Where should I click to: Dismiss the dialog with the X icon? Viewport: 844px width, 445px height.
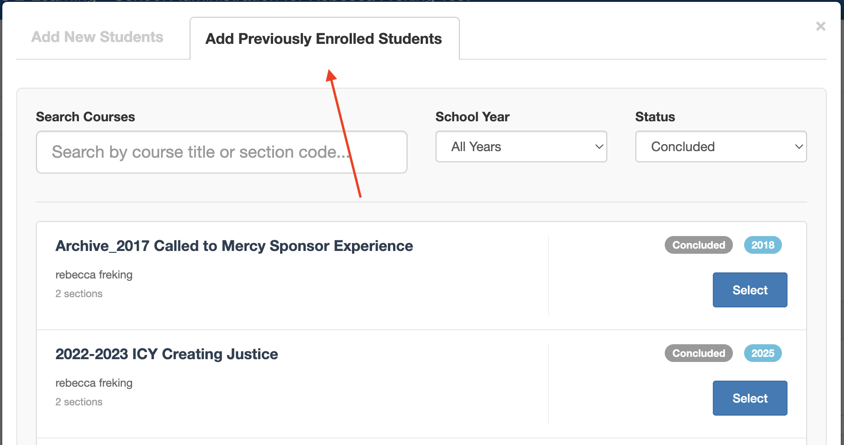[820, 27]
